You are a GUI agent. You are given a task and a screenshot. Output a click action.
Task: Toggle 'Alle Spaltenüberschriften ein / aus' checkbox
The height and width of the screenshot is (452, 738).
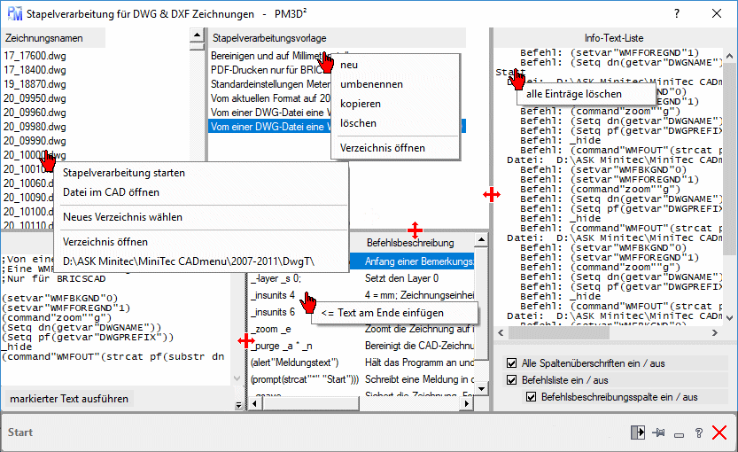tap(511, 363)
